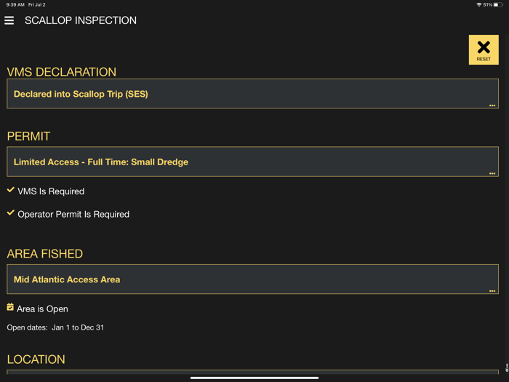This screenshot has width=509, height=382.
Task: Click the small dotted handle at bottom-right edge
Action: 506,367
